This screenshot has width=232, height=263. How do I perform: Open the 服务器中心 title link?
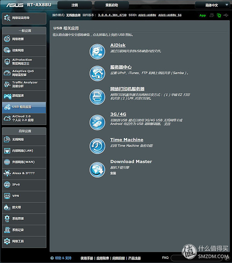click(121, 67)
